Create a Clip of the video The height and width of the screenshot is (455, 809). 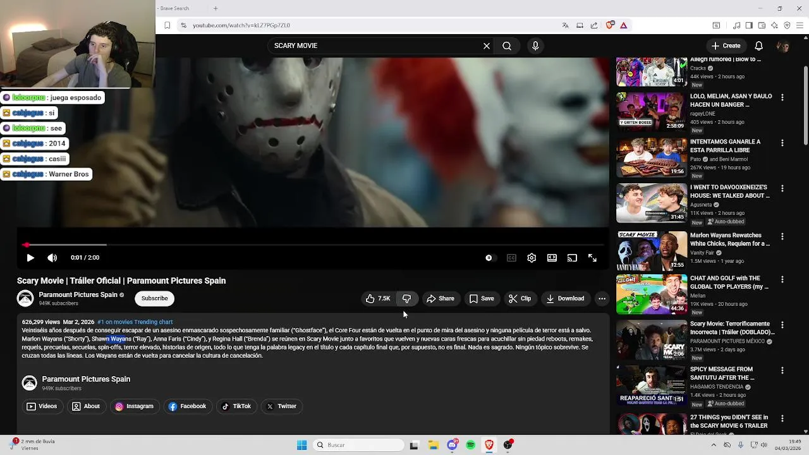(x=520, y=298)
